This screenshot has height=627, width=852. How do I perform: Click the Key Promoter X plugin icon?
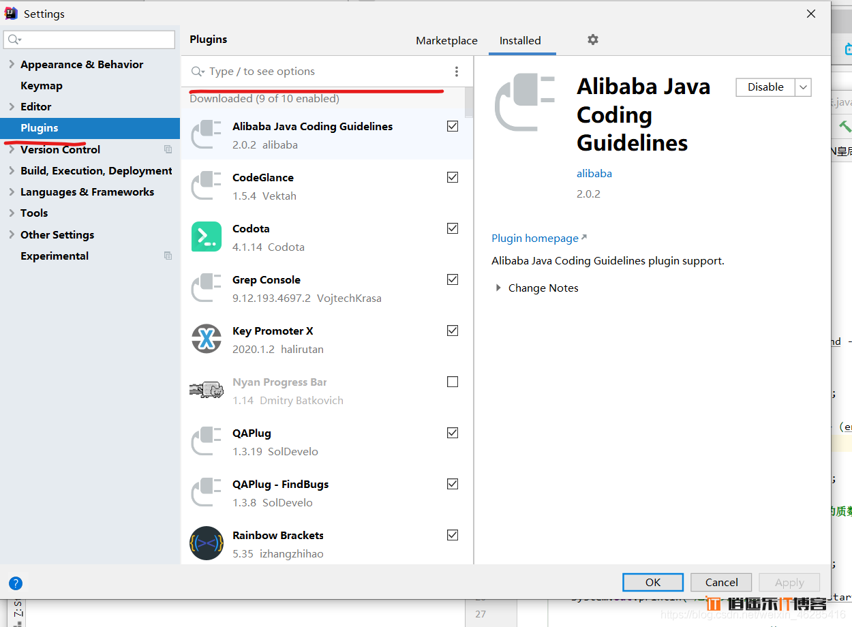207,339
